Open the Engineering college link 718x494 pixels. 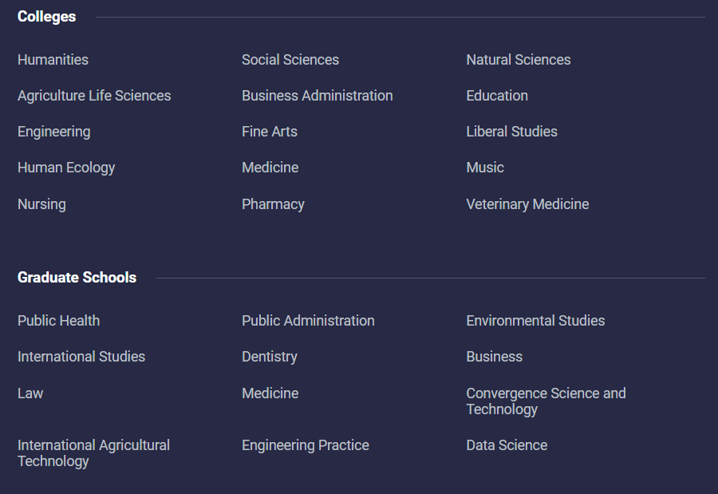point(54,132)
